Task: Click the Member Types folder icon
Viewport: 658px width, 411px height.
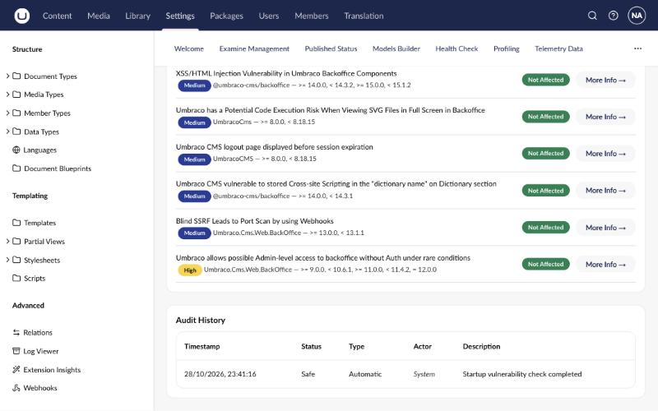Action: tap(16, 113)
